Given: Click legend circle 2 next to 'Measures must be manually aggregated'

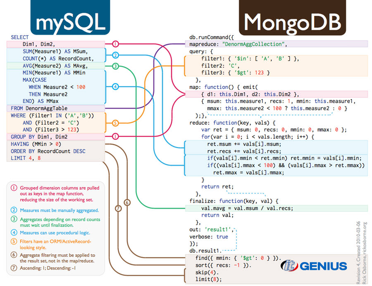Looking at the screenshot, I should tap(14, 210).
